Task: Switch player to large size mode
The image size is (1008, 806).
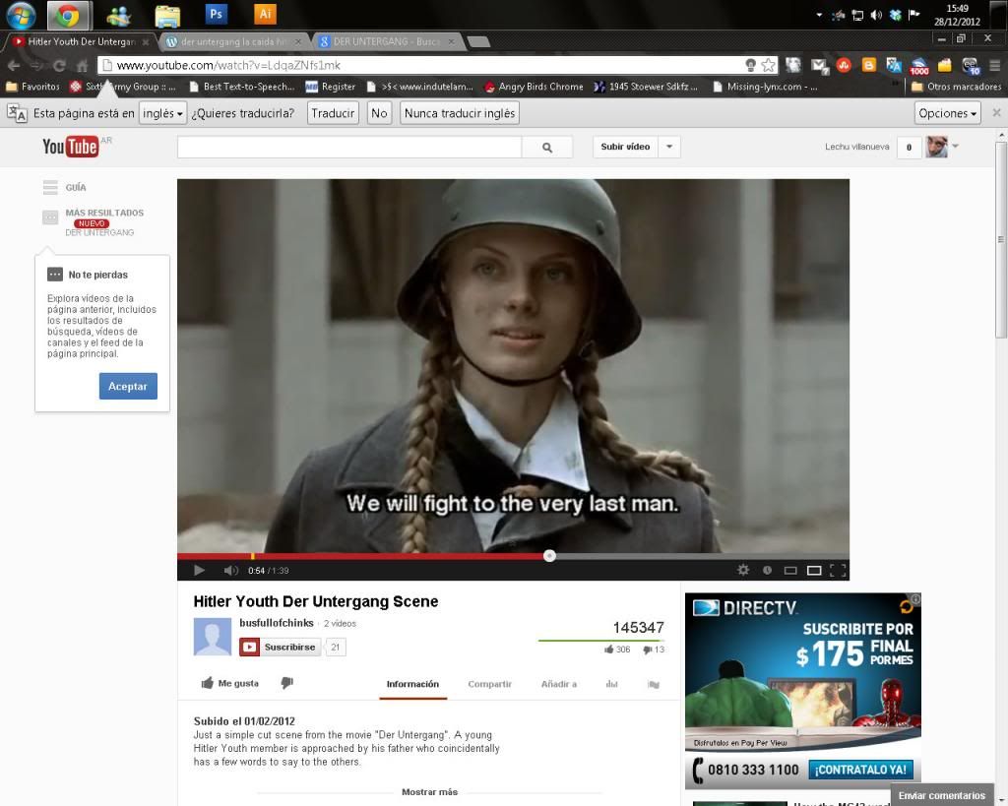Action: tap(814, 570)
